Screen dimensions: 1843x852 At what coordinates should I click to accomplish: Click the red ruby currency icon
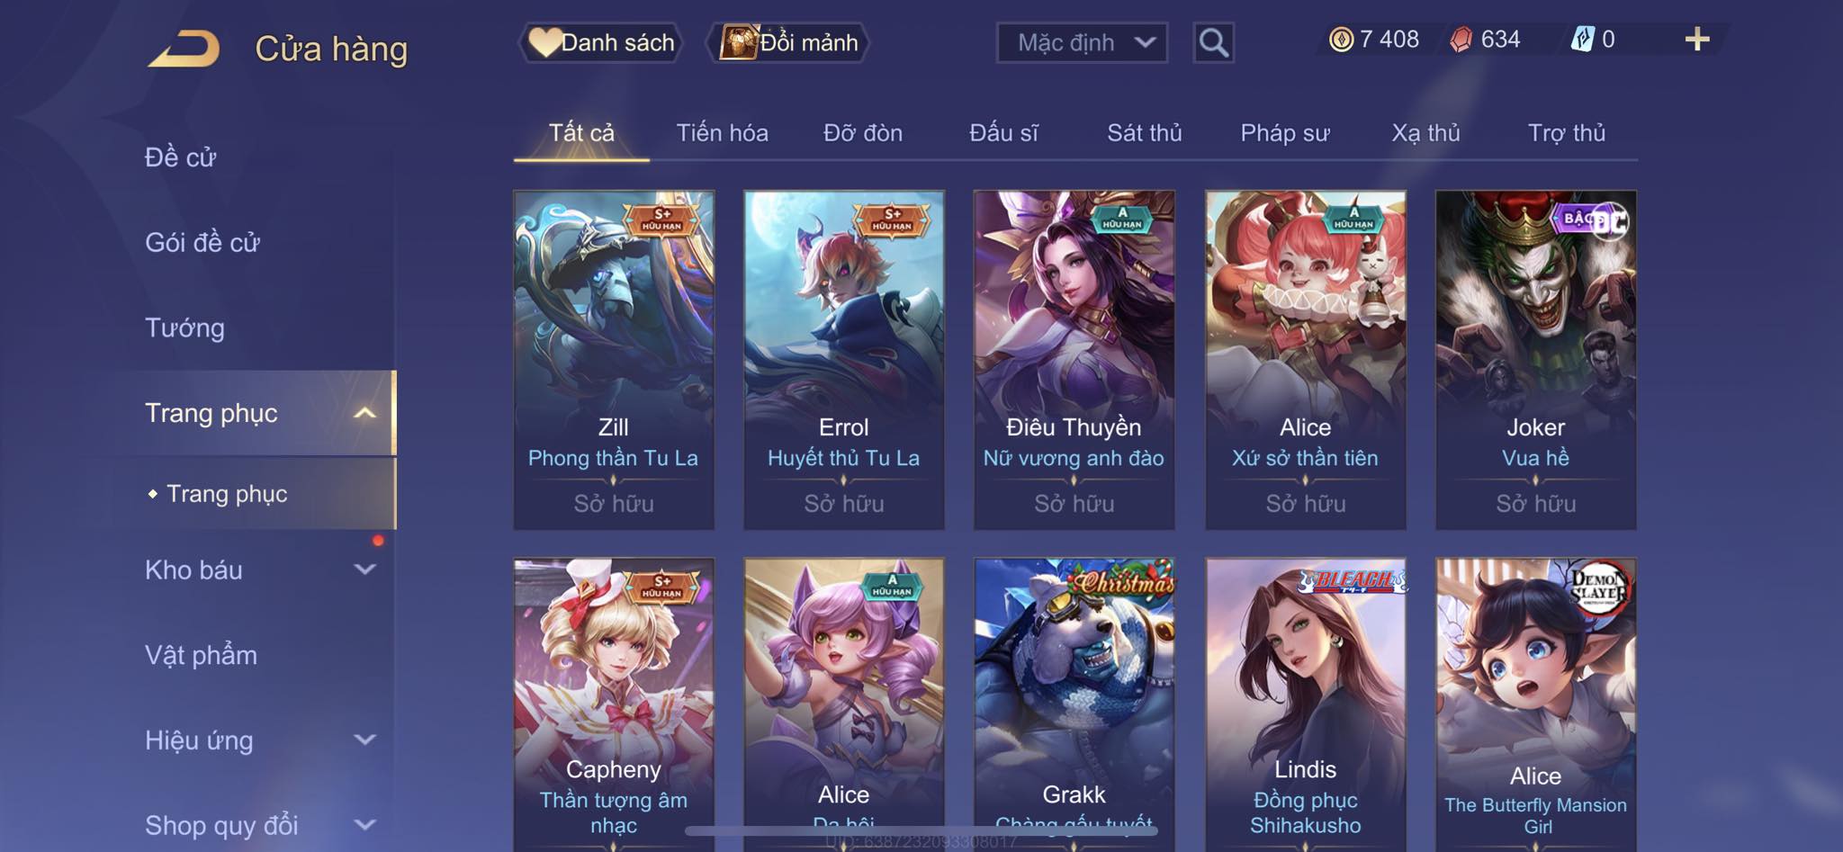coord(1461,40)
